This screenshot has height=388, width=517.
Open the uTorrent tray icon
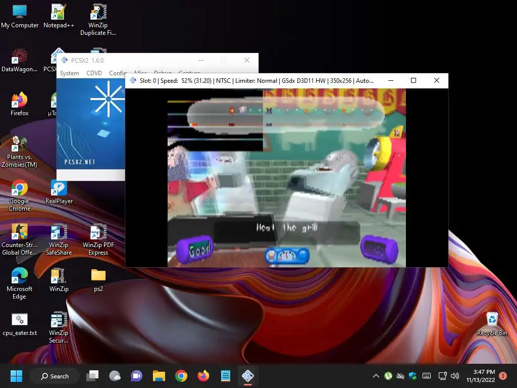click(388, 376)
